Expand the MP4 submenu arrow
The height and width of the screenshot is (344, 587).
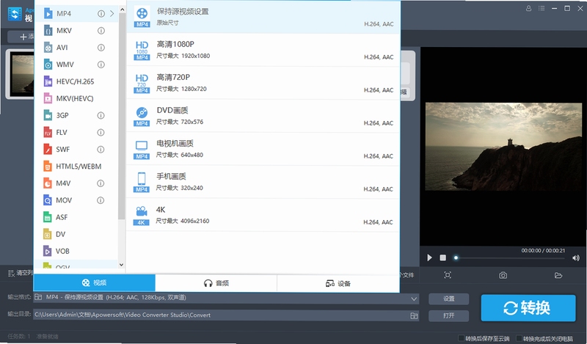[112, 13]
